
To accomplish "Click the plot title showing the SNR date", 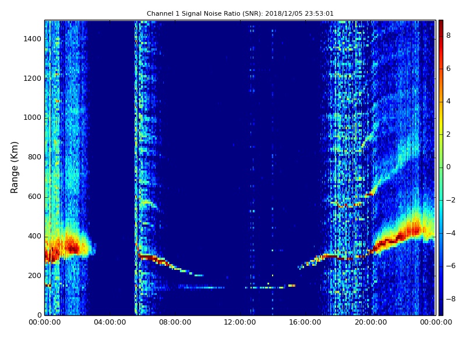I will coord(240,13).
